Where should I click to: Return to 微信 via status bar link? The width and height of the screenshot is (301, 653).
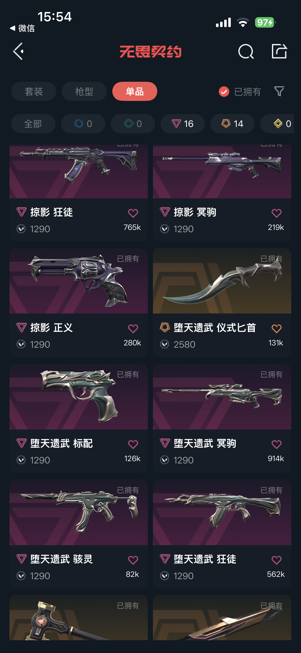click(x=22, y=28)
